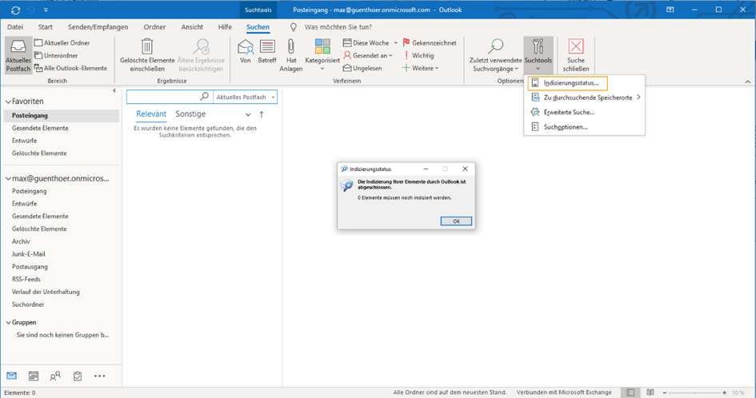Viewport: 756px width, 398px height.
Task: Open Kategorisiert color categories filter
Action: [x=322, y=55]
